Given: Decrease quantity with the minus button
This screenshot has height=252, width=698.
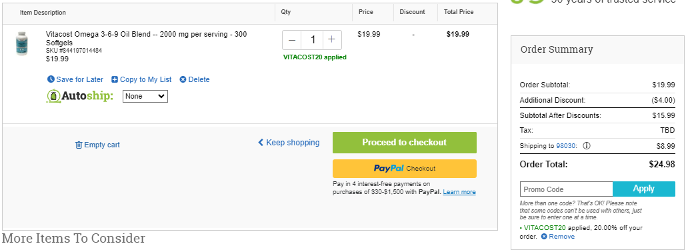Looking at the screenshot, I should 291,40.
